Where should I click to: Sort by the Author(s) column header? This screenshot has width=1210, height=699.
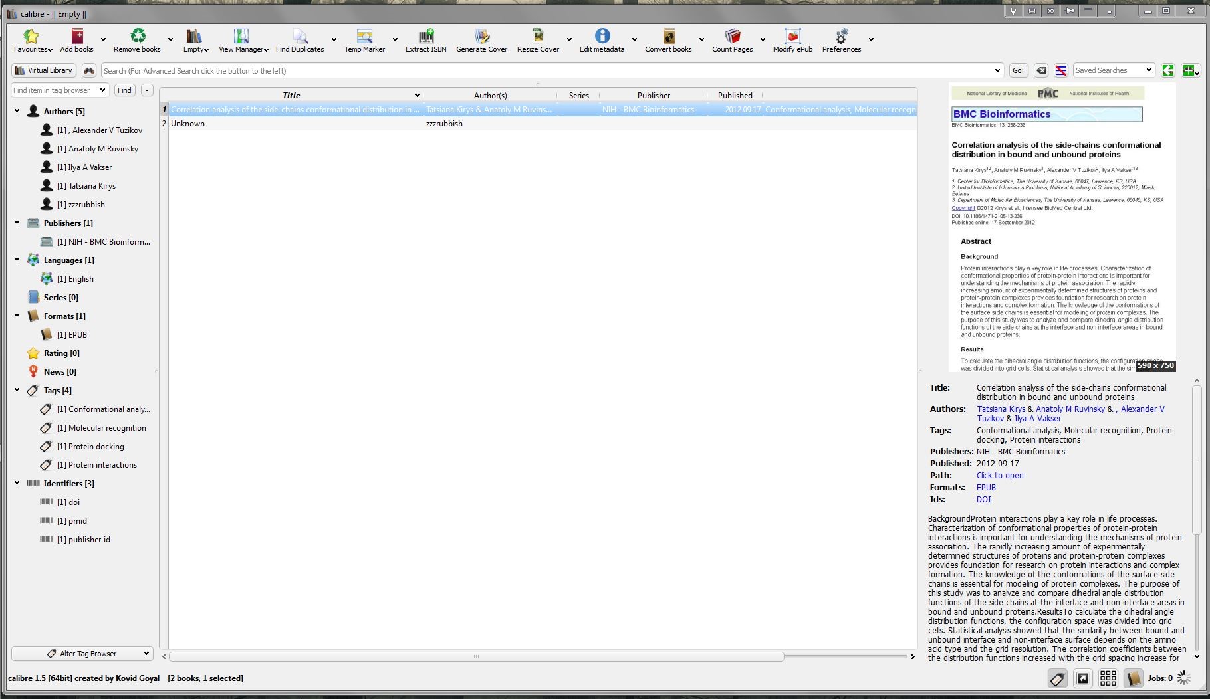490,96
